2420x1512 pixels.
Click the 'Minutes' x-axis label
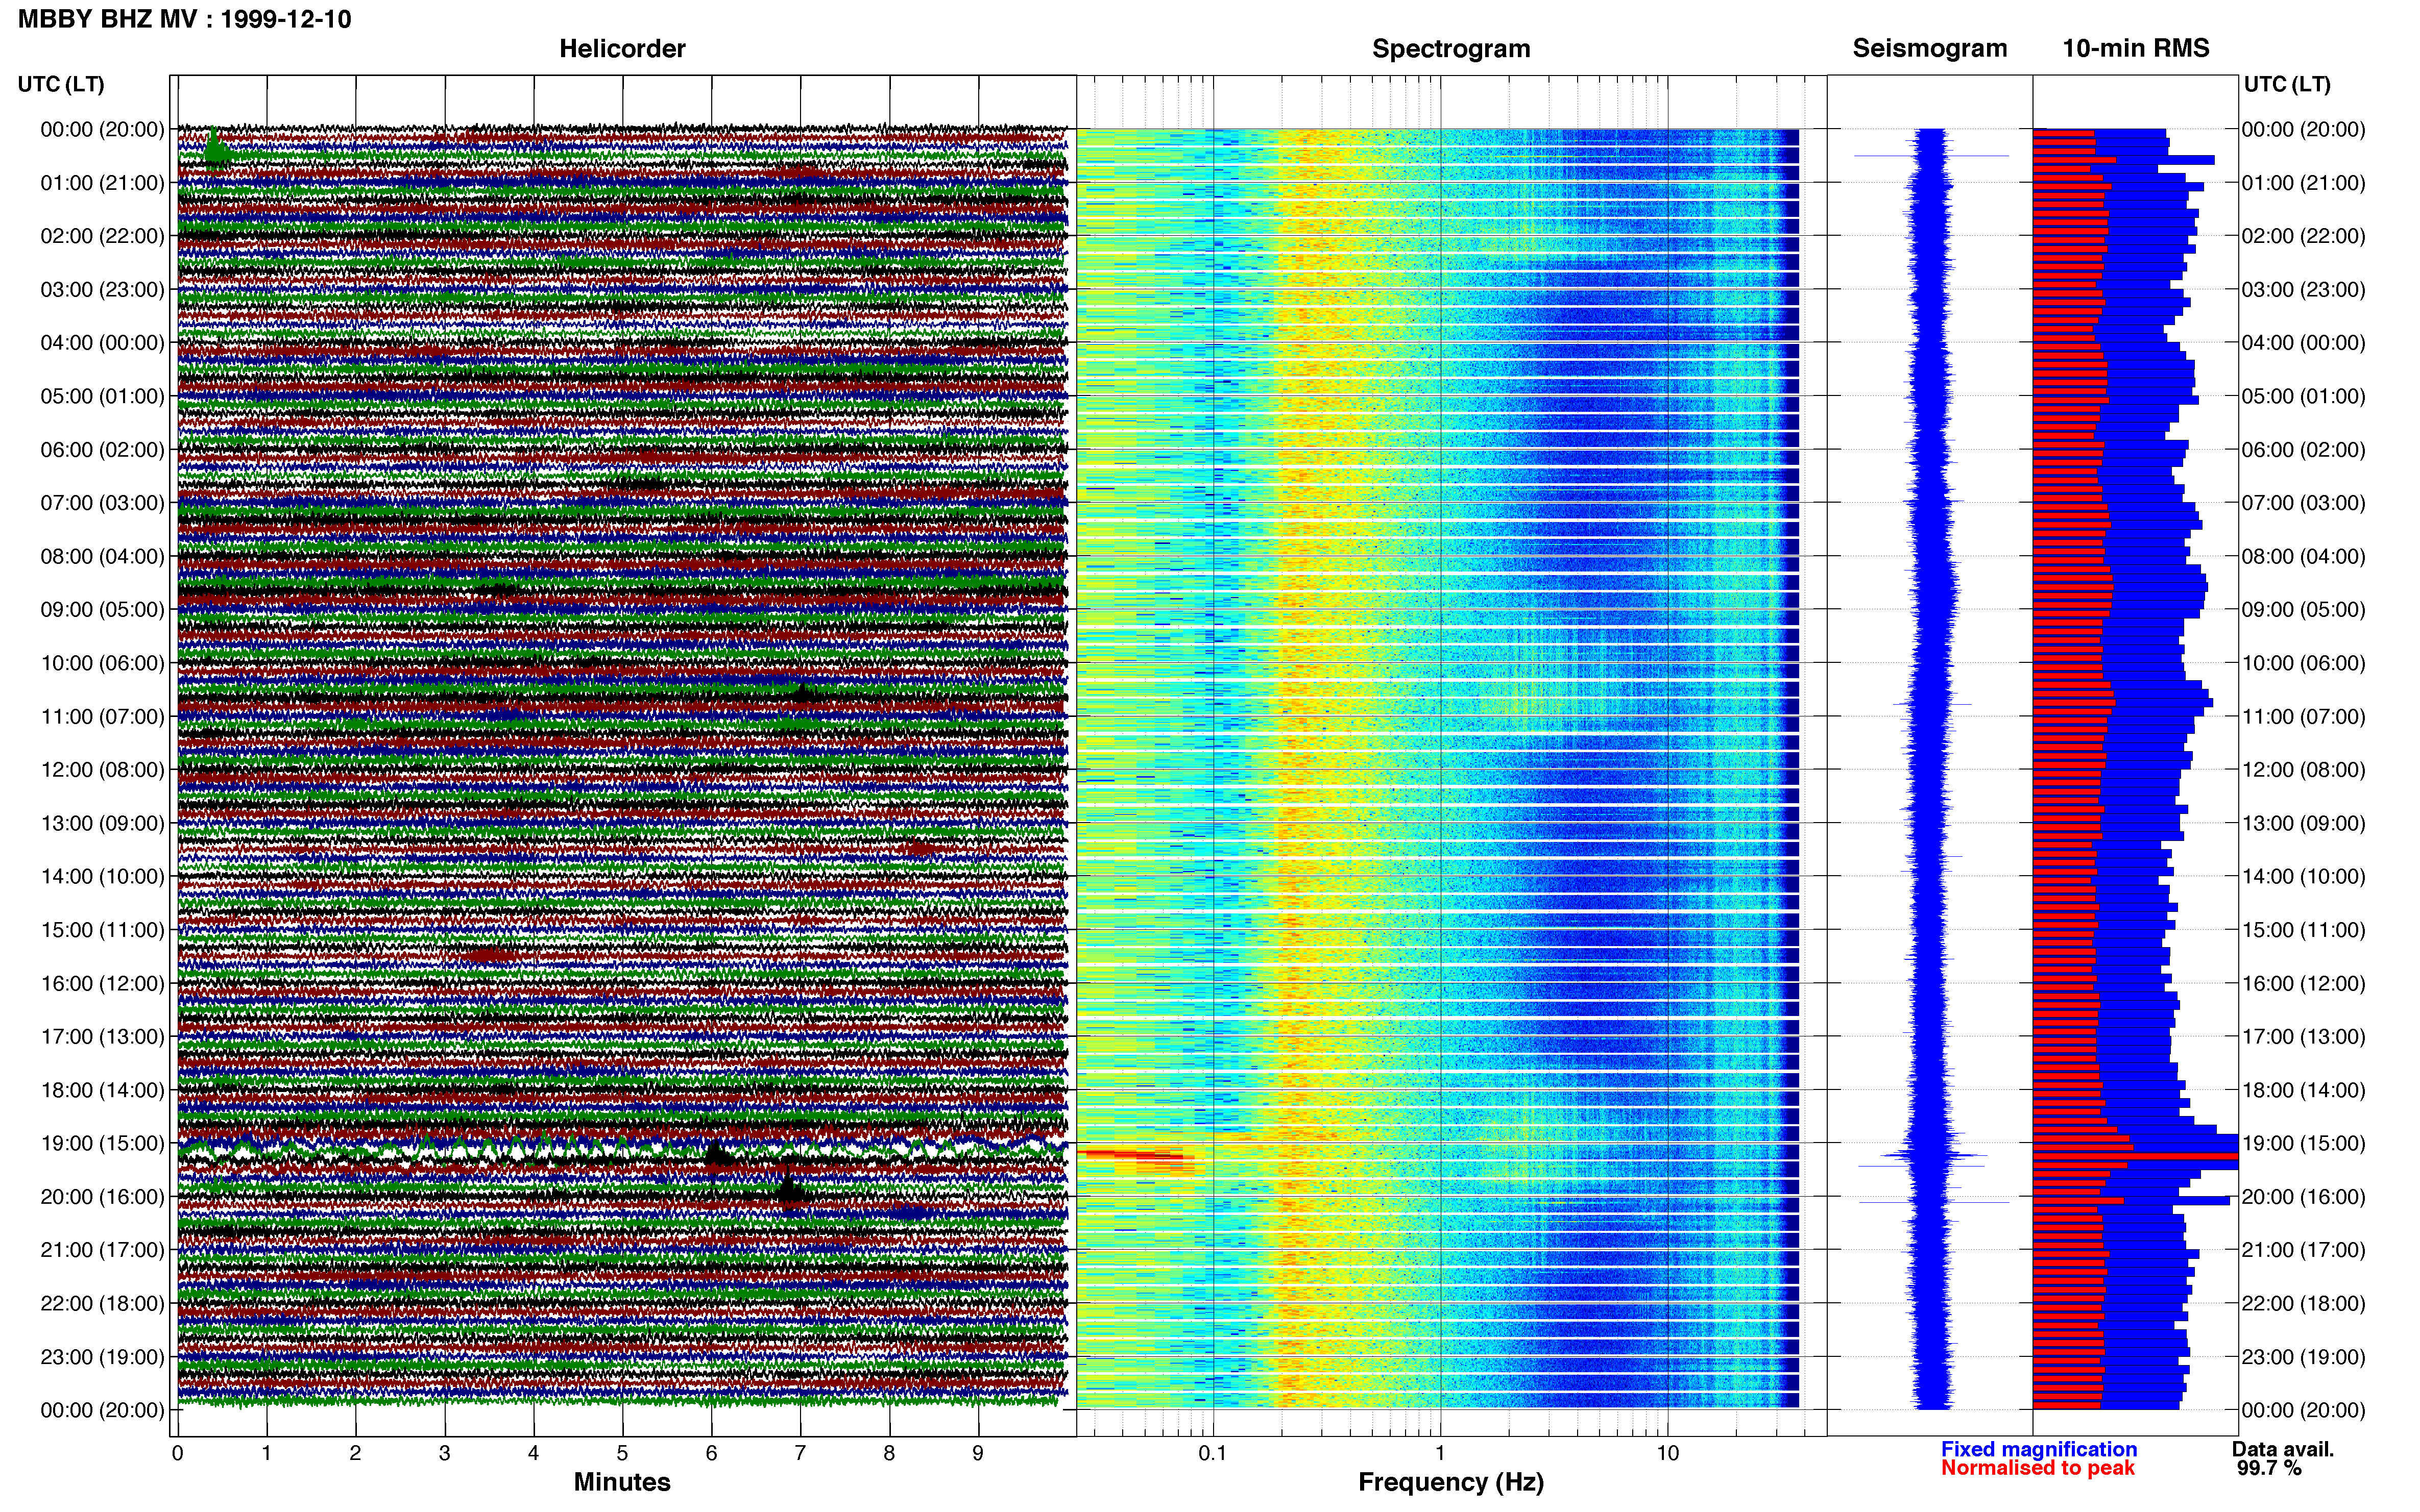[621, 1482]
